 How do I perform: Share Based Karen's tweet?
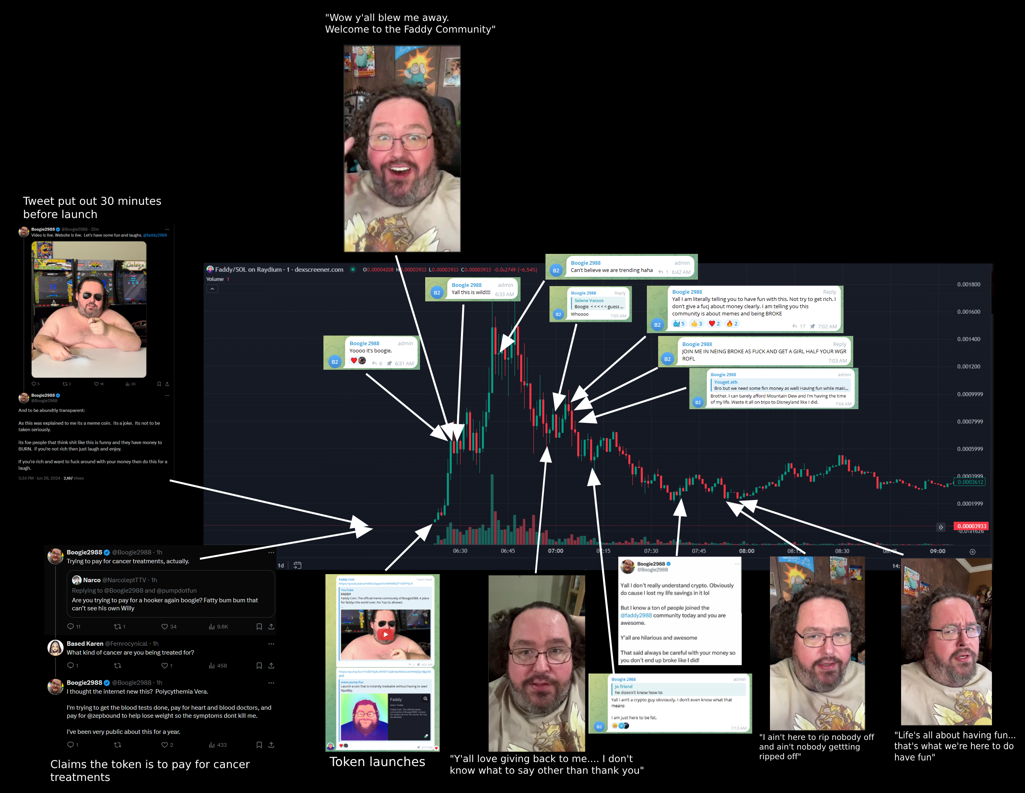pyautogui.click(x=271, y=665)
